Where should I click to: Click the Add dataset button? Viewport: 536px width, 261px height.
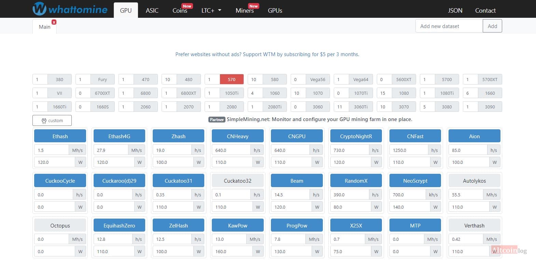[x=492, y=26]
